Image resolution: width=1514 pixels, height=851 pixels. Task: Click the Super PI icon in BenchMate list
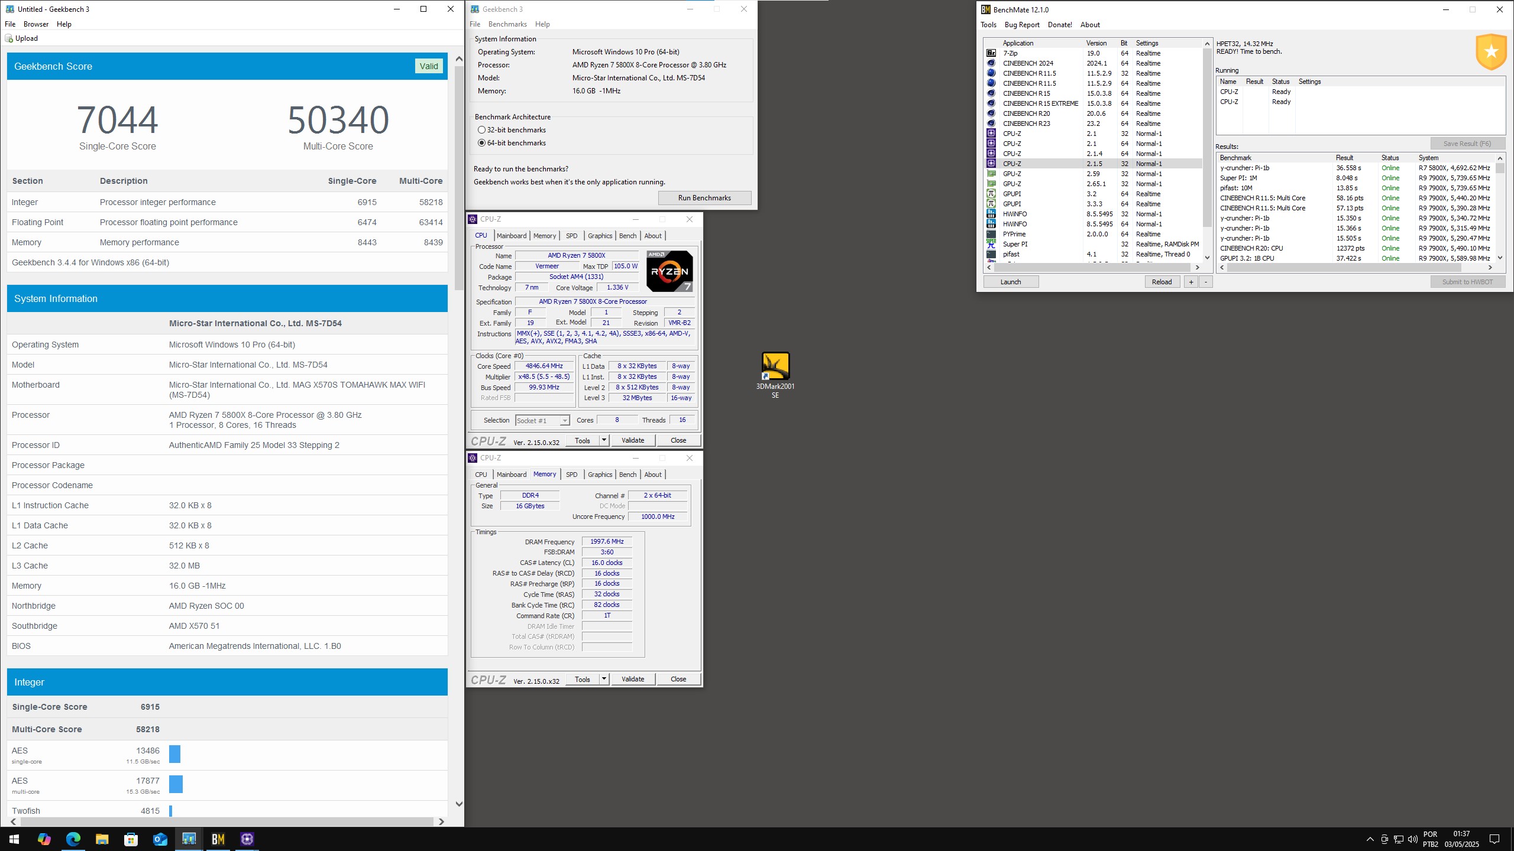[x=991, y=244]
